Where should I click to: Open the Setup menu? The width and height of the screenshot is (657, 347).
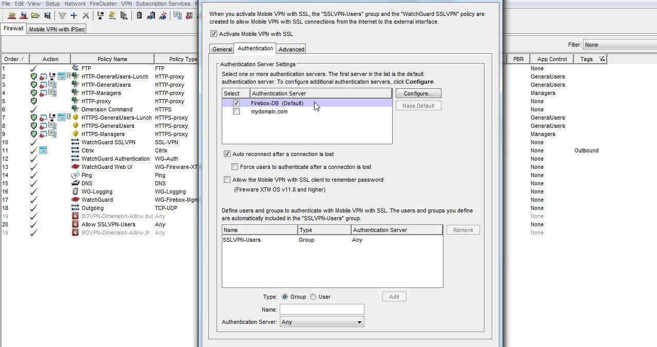tap(53, 4)
